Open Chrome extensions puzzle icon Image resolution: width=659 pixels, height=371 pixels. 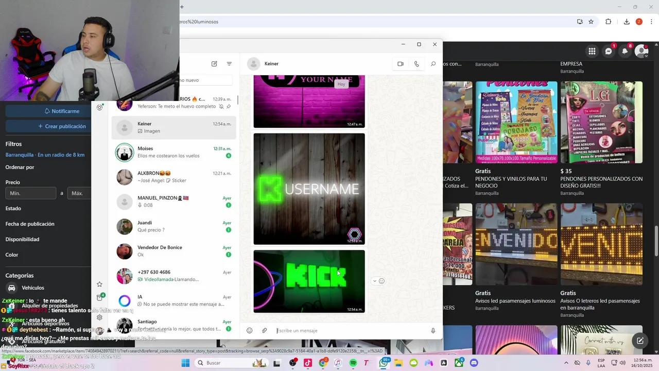point(609,22)
